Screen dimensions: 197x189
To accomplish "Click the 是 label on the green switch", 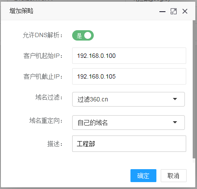I will (79, 35).
